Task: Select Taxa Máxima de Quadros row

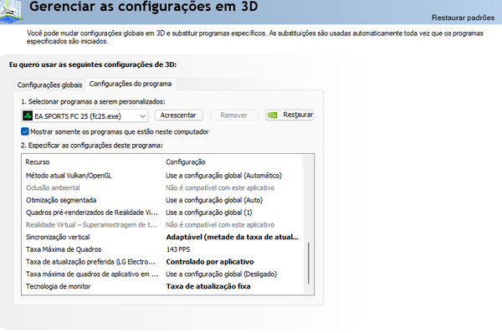Action: click(162, 249)
